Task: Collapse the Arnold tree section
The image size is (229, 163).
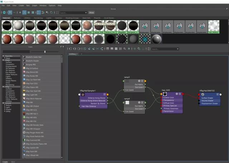Action: 3,103
